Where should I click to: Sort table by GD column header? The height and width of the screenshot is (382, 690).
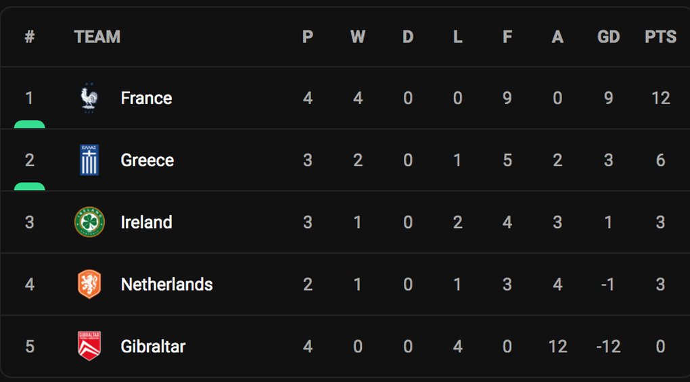point(609,37)
